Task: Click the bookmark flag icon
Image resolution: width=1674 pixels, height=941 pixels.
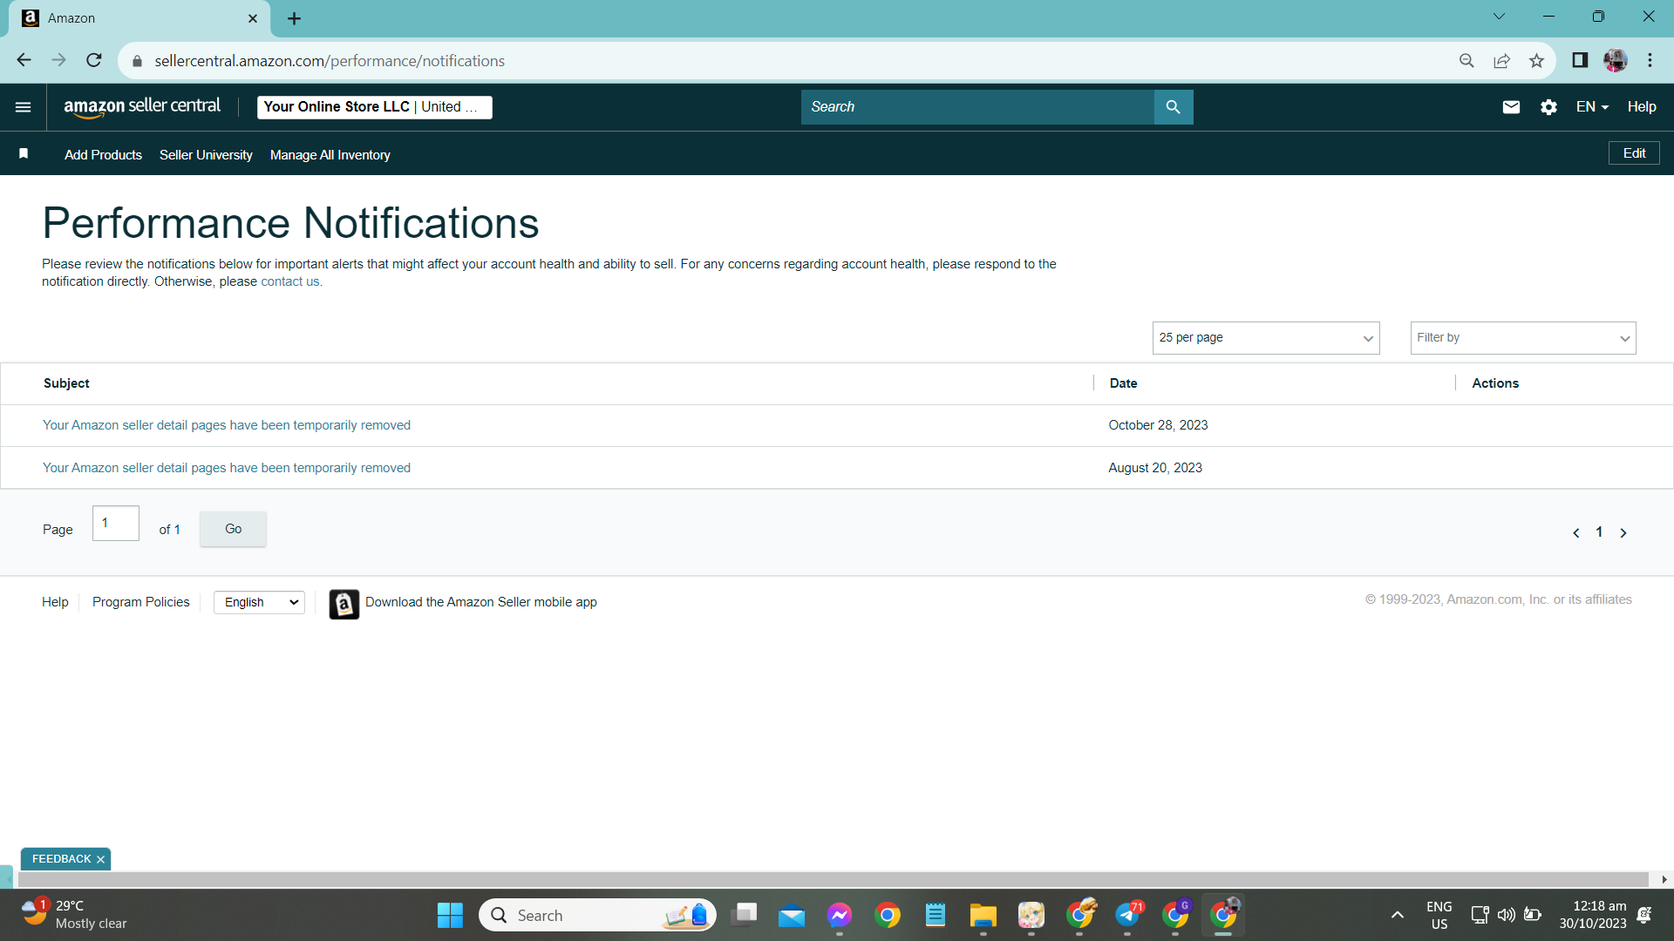Action: click(x=24, y=154)
